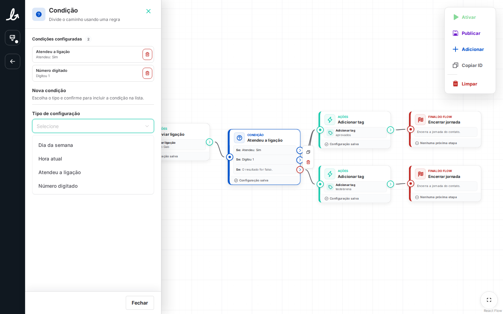Click the output handle of 'Se: Digitou 1'
This screenshot has width=503, height=314.
(300, 160)
